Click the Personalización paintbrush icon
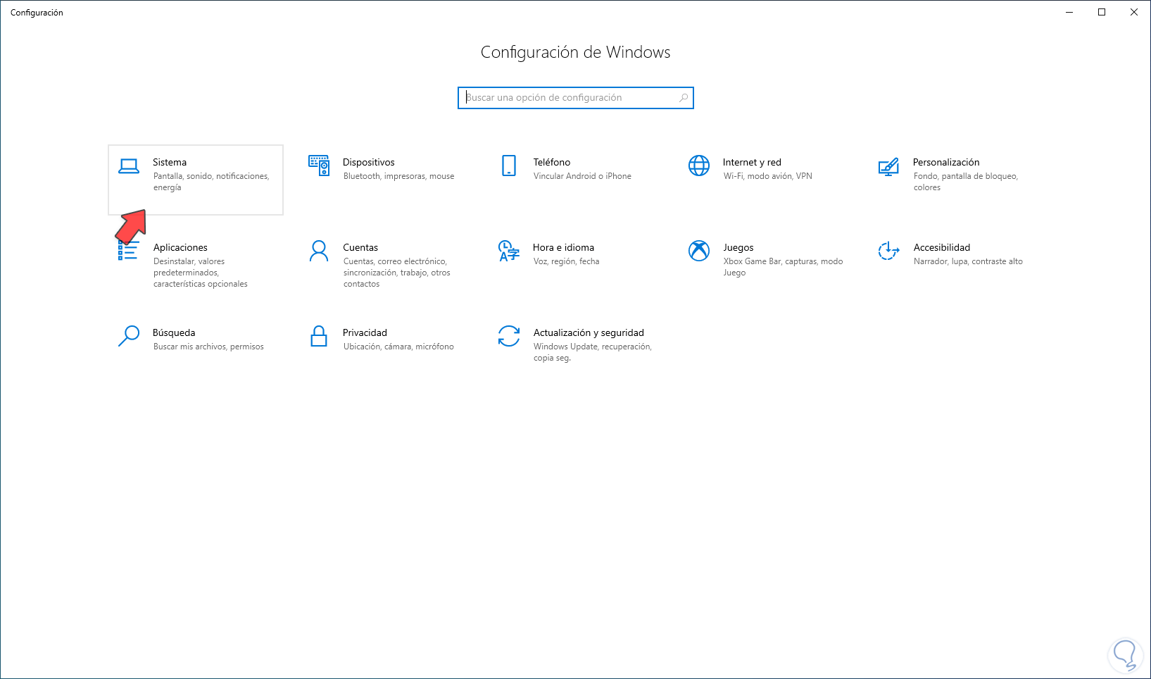The image size is (1151, 679). pos(888,166)
